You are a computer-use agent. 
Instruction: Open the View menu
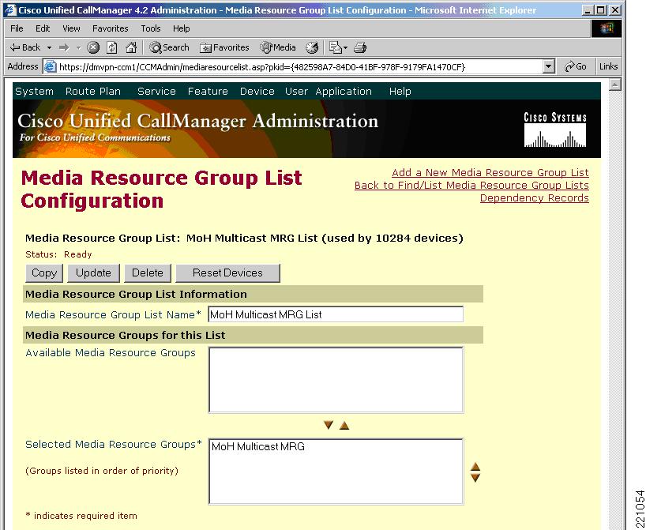click(71, 28)
